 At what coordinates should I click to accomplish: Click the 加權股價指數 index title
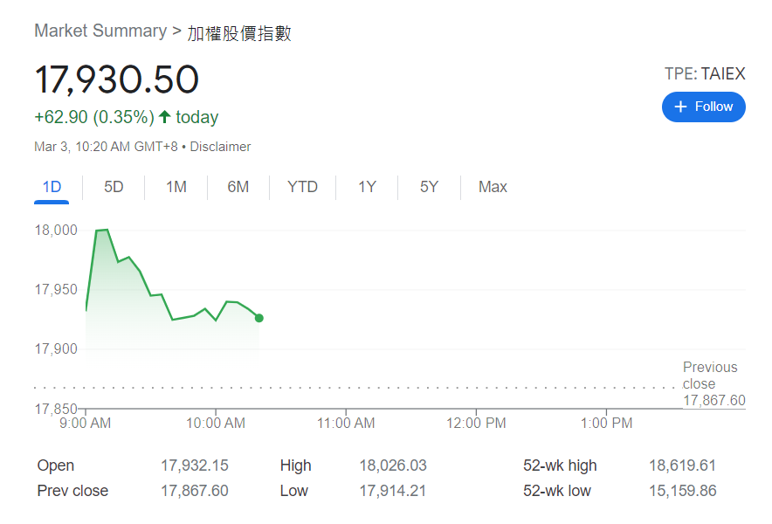click(x=239, y=33)
